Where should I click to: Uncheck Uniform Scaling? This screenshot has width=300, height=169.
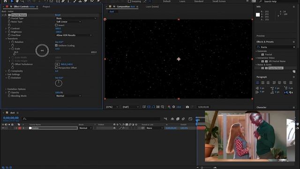click(x=56, y=46)
